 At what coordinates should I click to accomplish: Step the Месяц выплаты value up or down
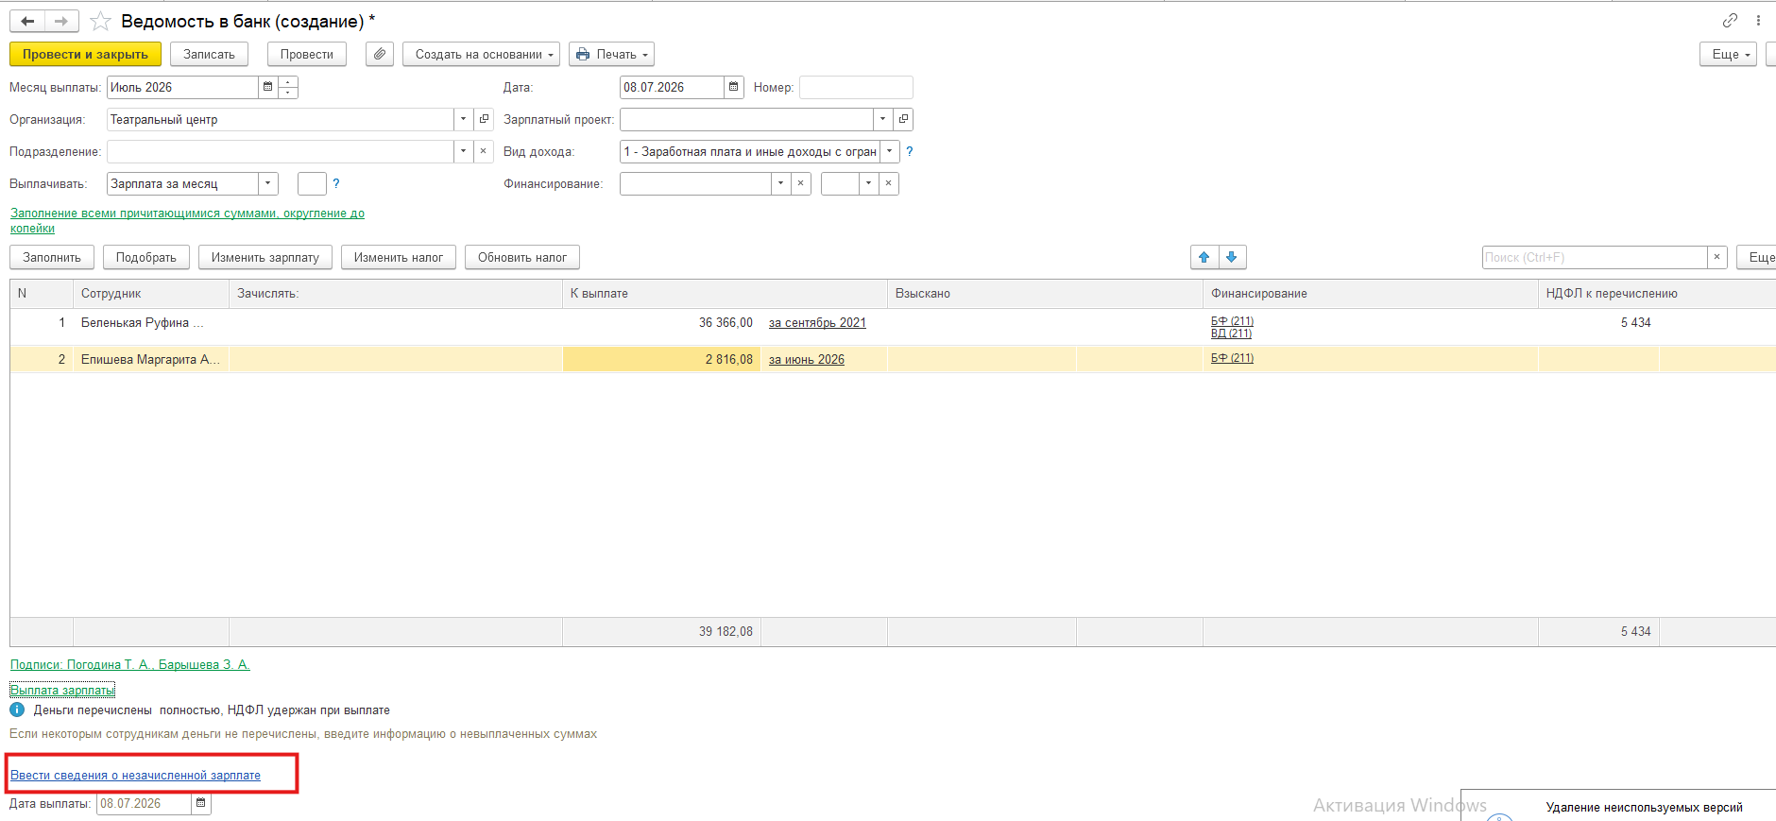coord(288,87)
